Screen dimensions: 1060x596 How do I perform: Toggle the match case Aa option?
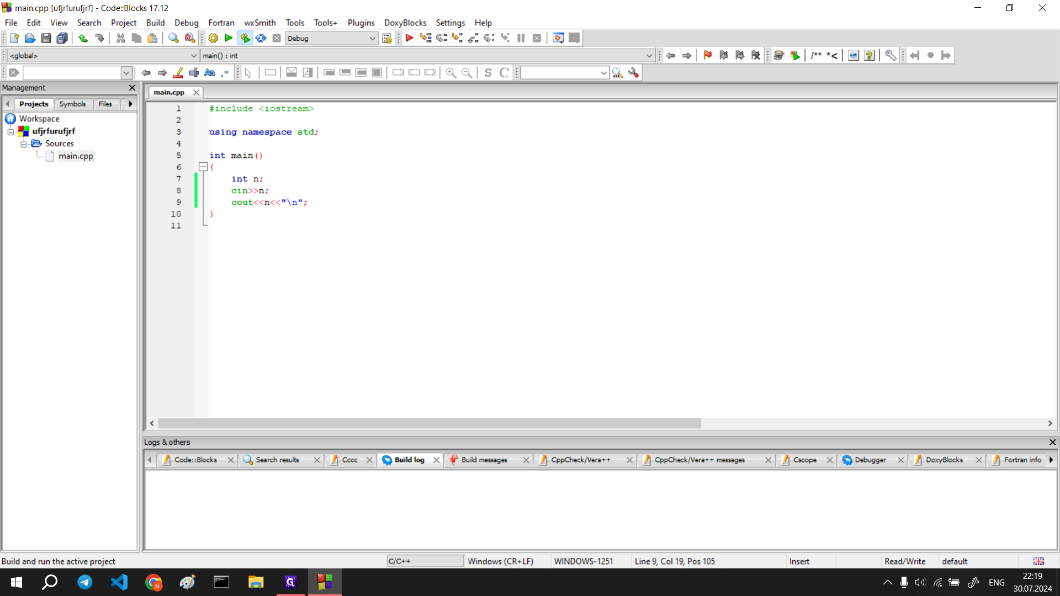[x=209, y=73]
